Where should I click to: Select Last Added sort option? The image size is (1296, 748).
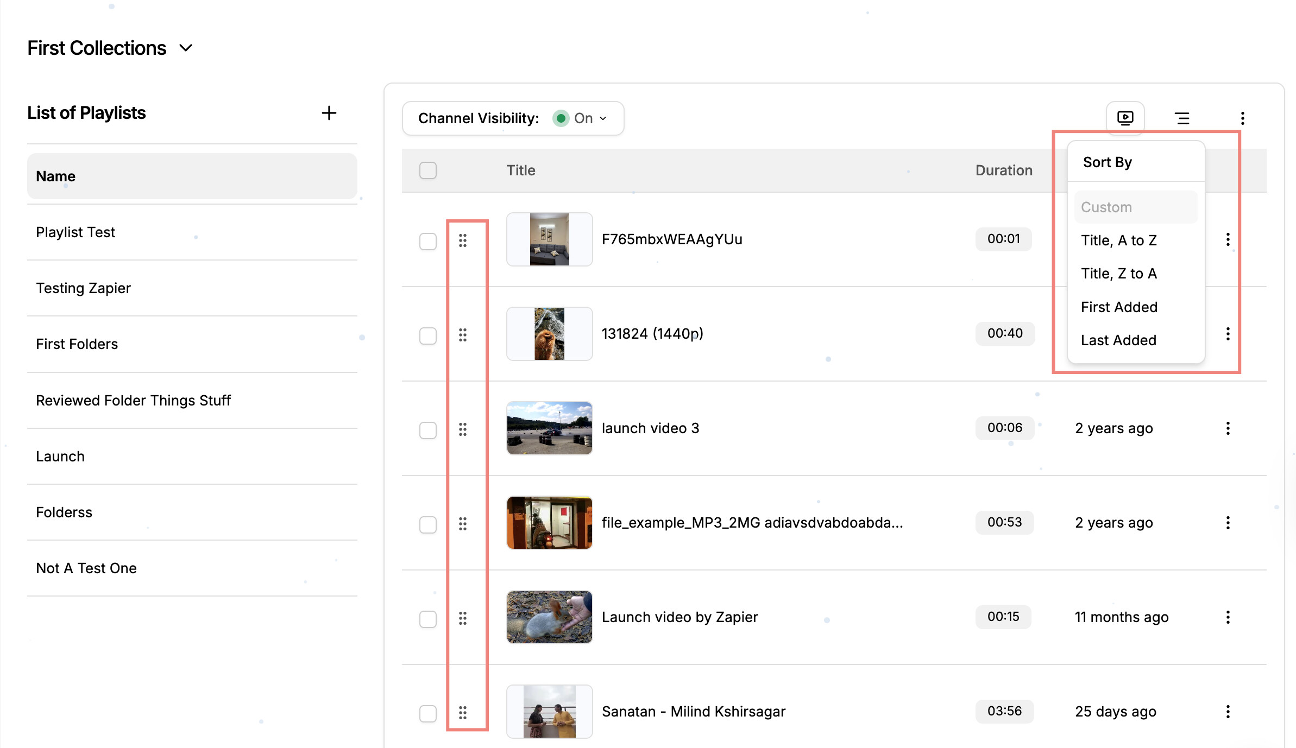coord(1118,340)
